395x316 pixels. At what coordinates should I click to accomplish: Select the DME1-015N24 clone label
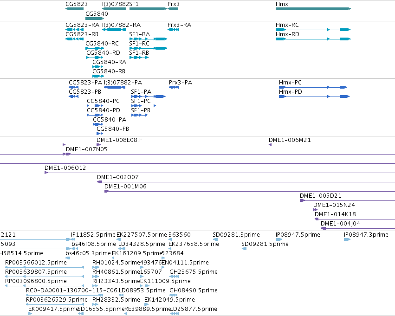(334, 206)
